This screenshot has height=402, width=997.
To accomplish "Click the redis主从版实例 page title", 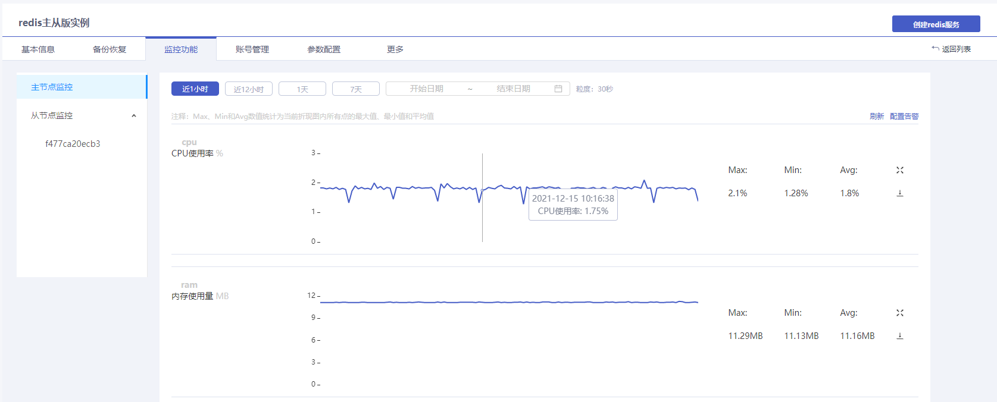I will 54,23.
